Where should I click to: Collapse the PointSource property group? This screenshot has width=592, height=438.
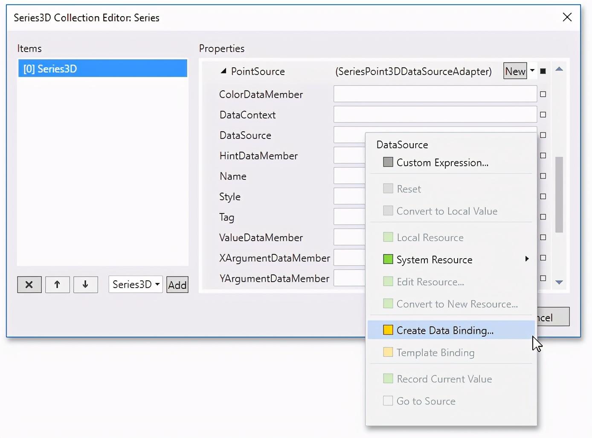click(223, 71)
